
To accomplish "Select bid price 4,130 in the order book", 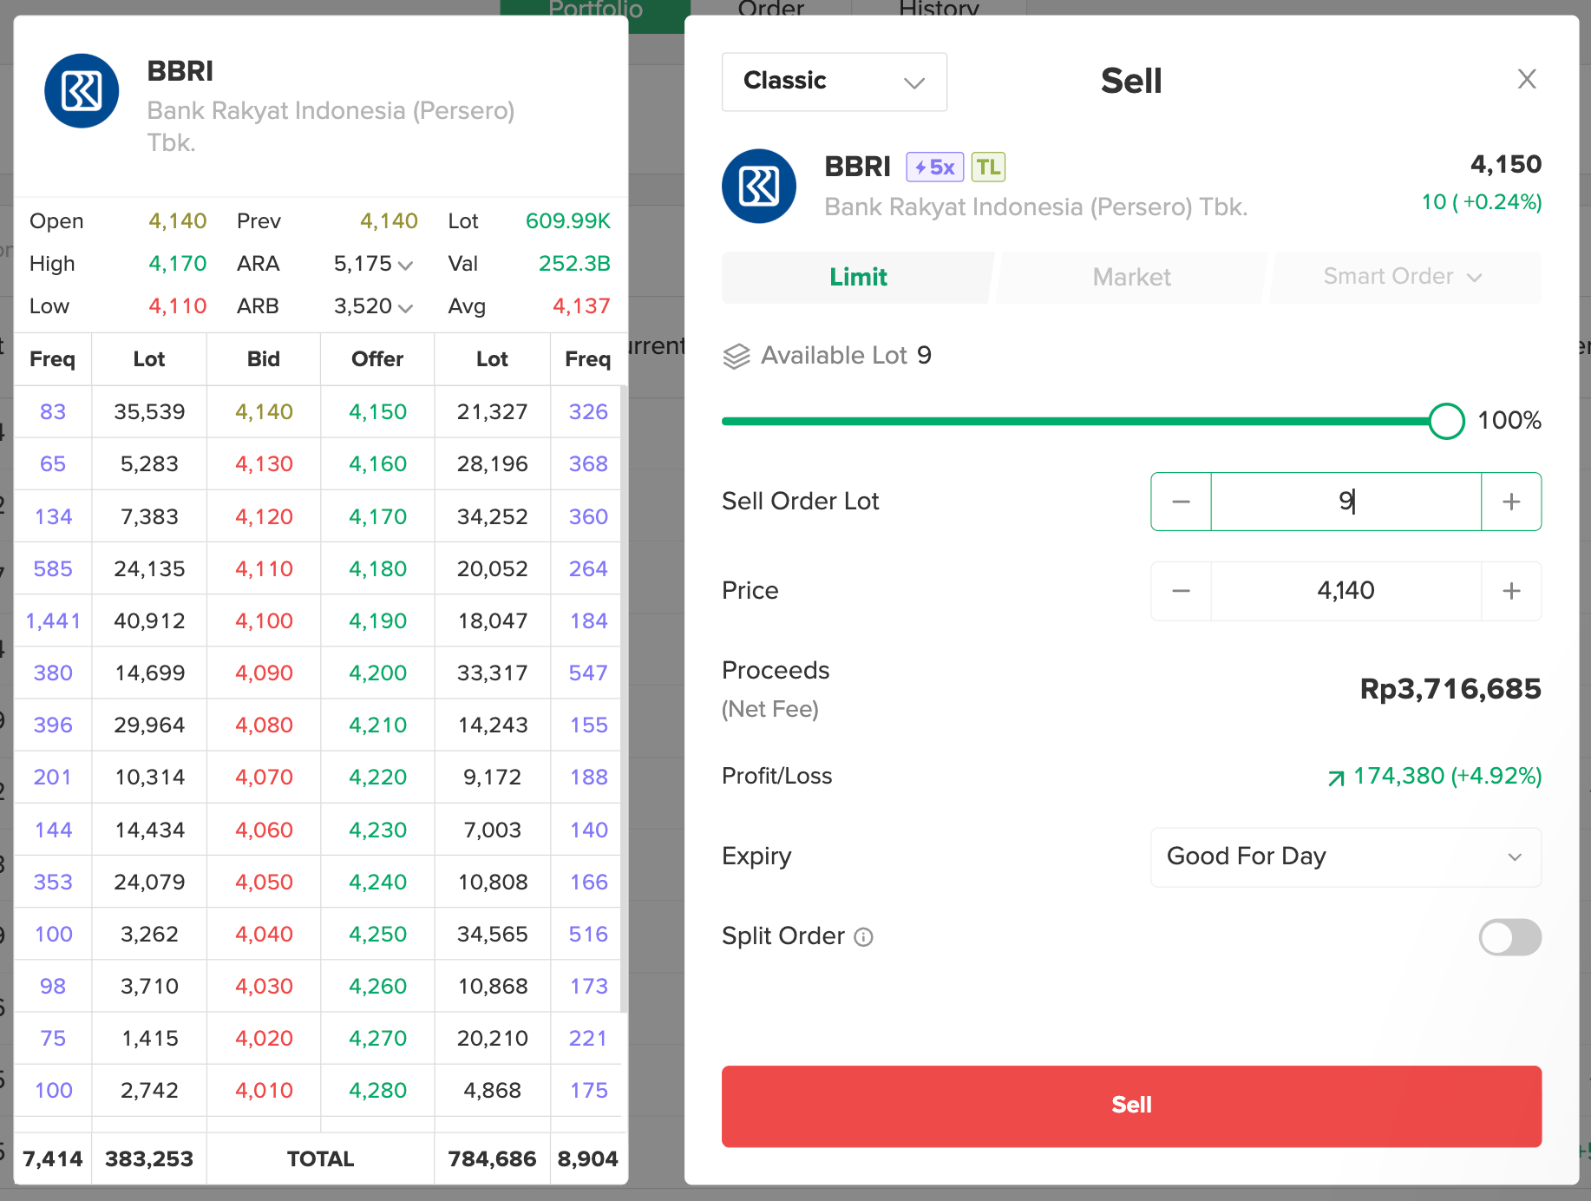I will pos(264,464).
